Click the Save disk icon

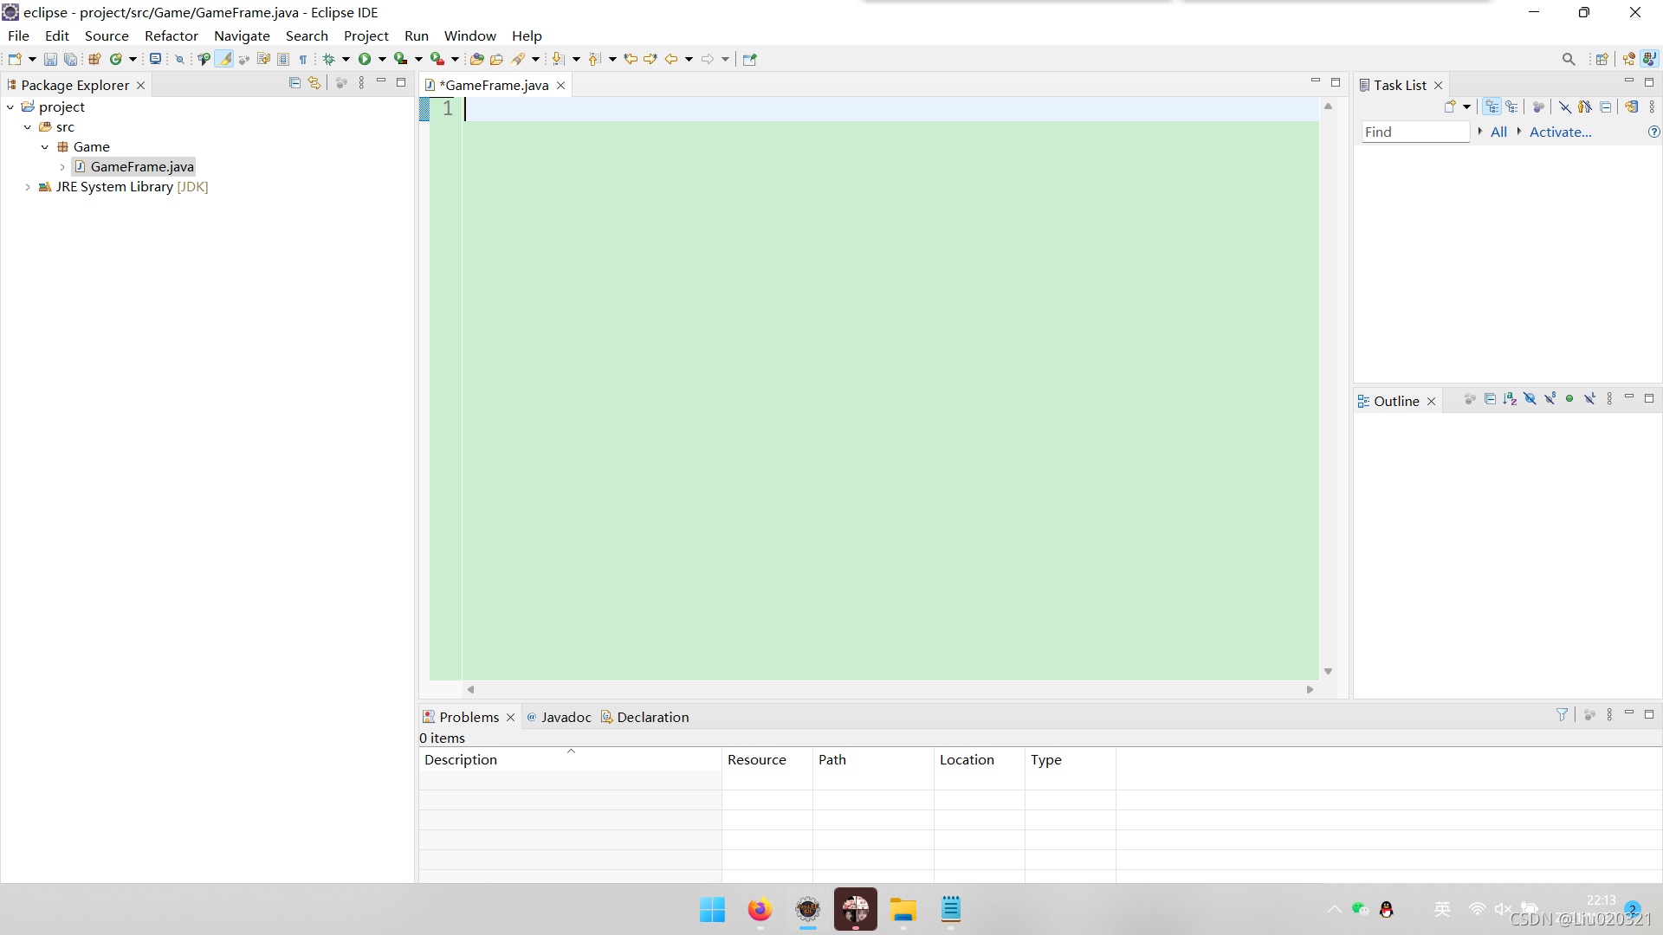50,59
